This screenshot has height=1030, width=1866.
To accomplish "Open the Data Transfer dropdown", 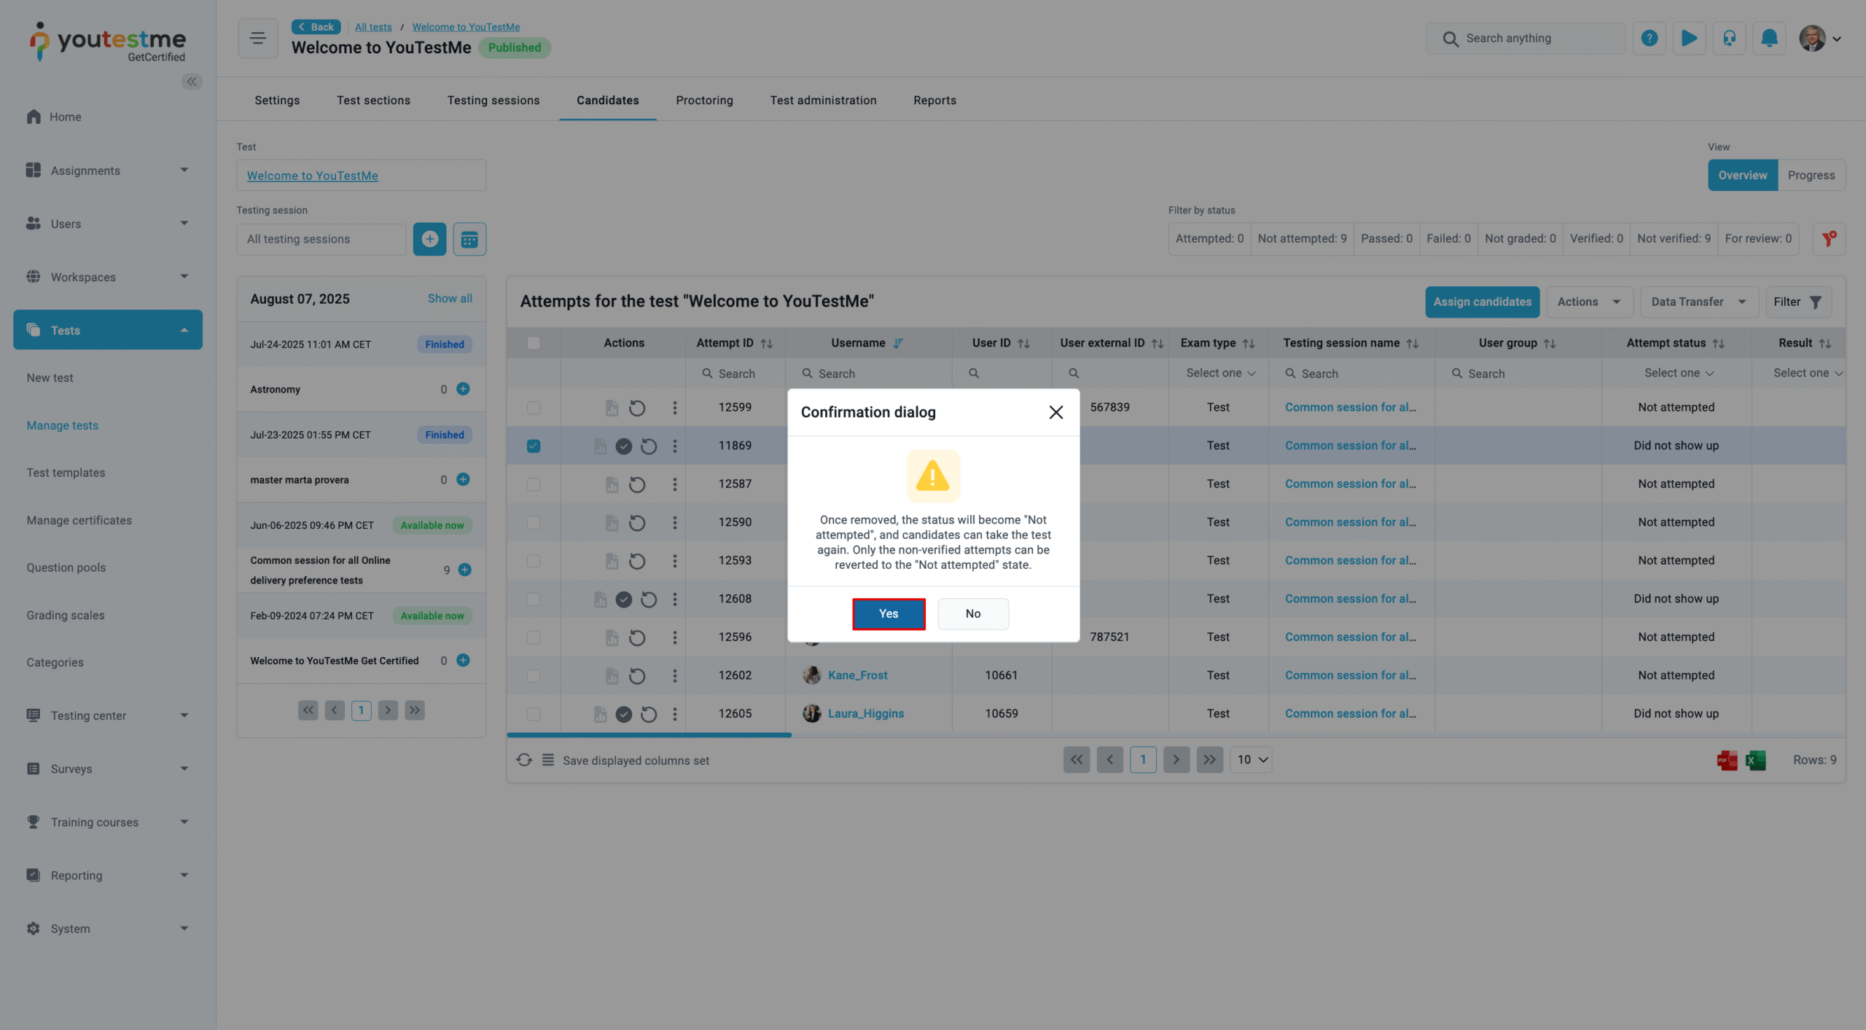I will (x=1698, y=302).
